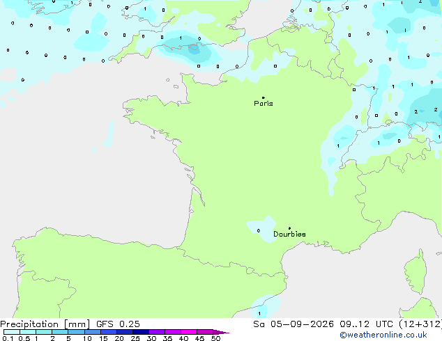Viewport: 442px width, 341px height.
Task: Click the '0.5' legend scale value
Action: (x=24, y=338)
